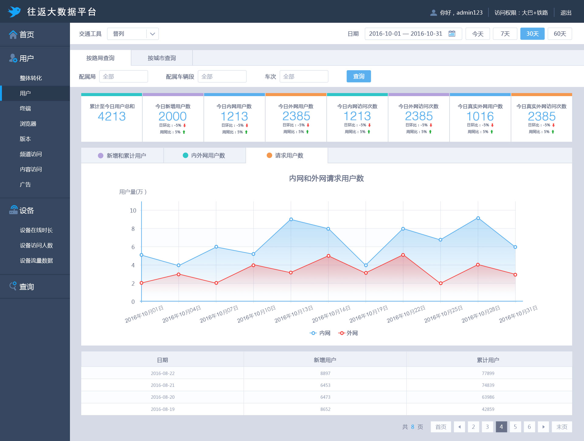This screenshot has width=584, height=441.
Task: Click the 日期 table column header
Action: (162, 360)
